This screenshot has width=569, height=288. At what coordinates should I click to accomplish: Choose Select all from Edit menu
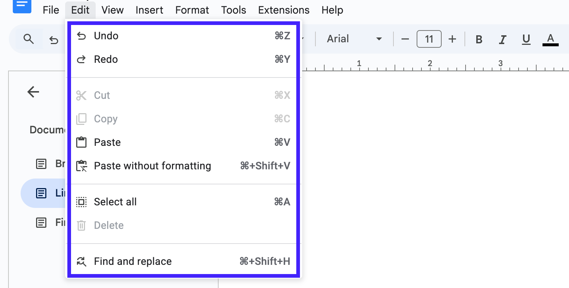pos(115,202)
